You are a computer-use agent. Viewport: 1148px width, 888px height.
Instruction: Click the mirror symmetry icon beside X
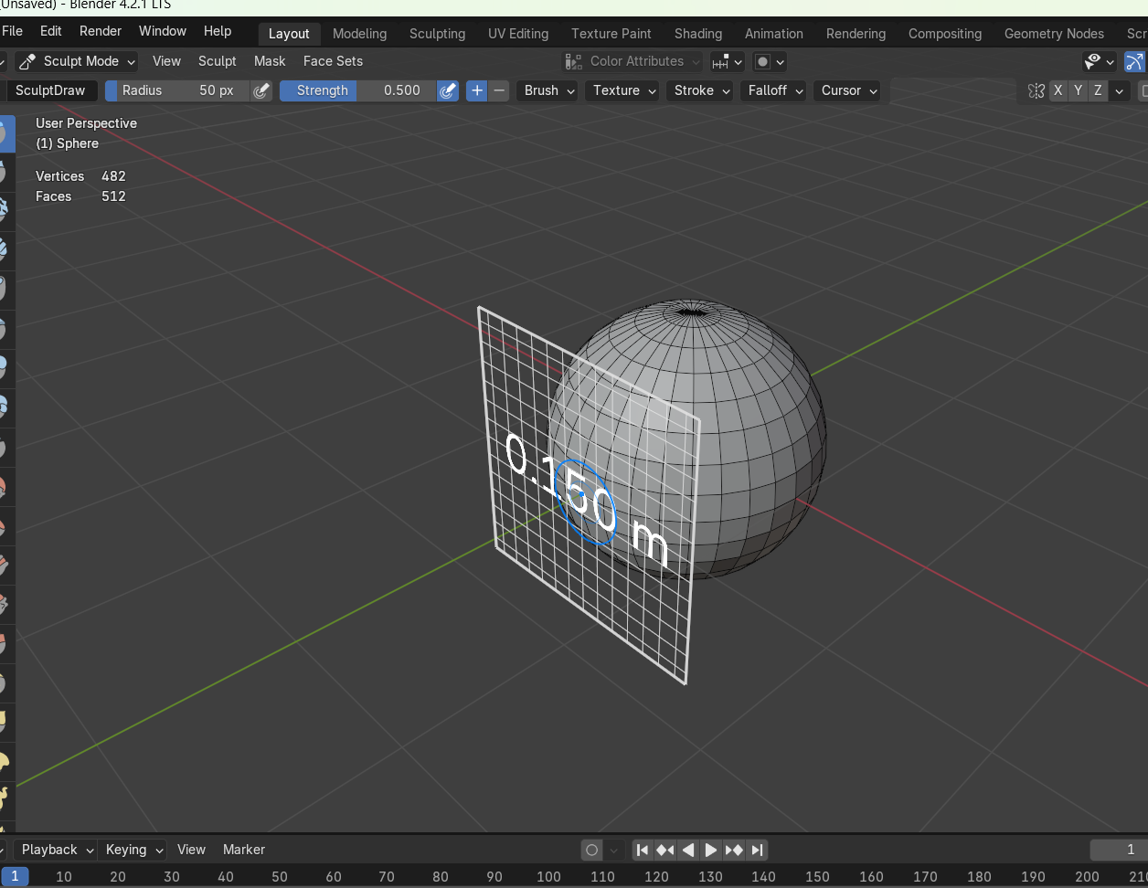1036,90
